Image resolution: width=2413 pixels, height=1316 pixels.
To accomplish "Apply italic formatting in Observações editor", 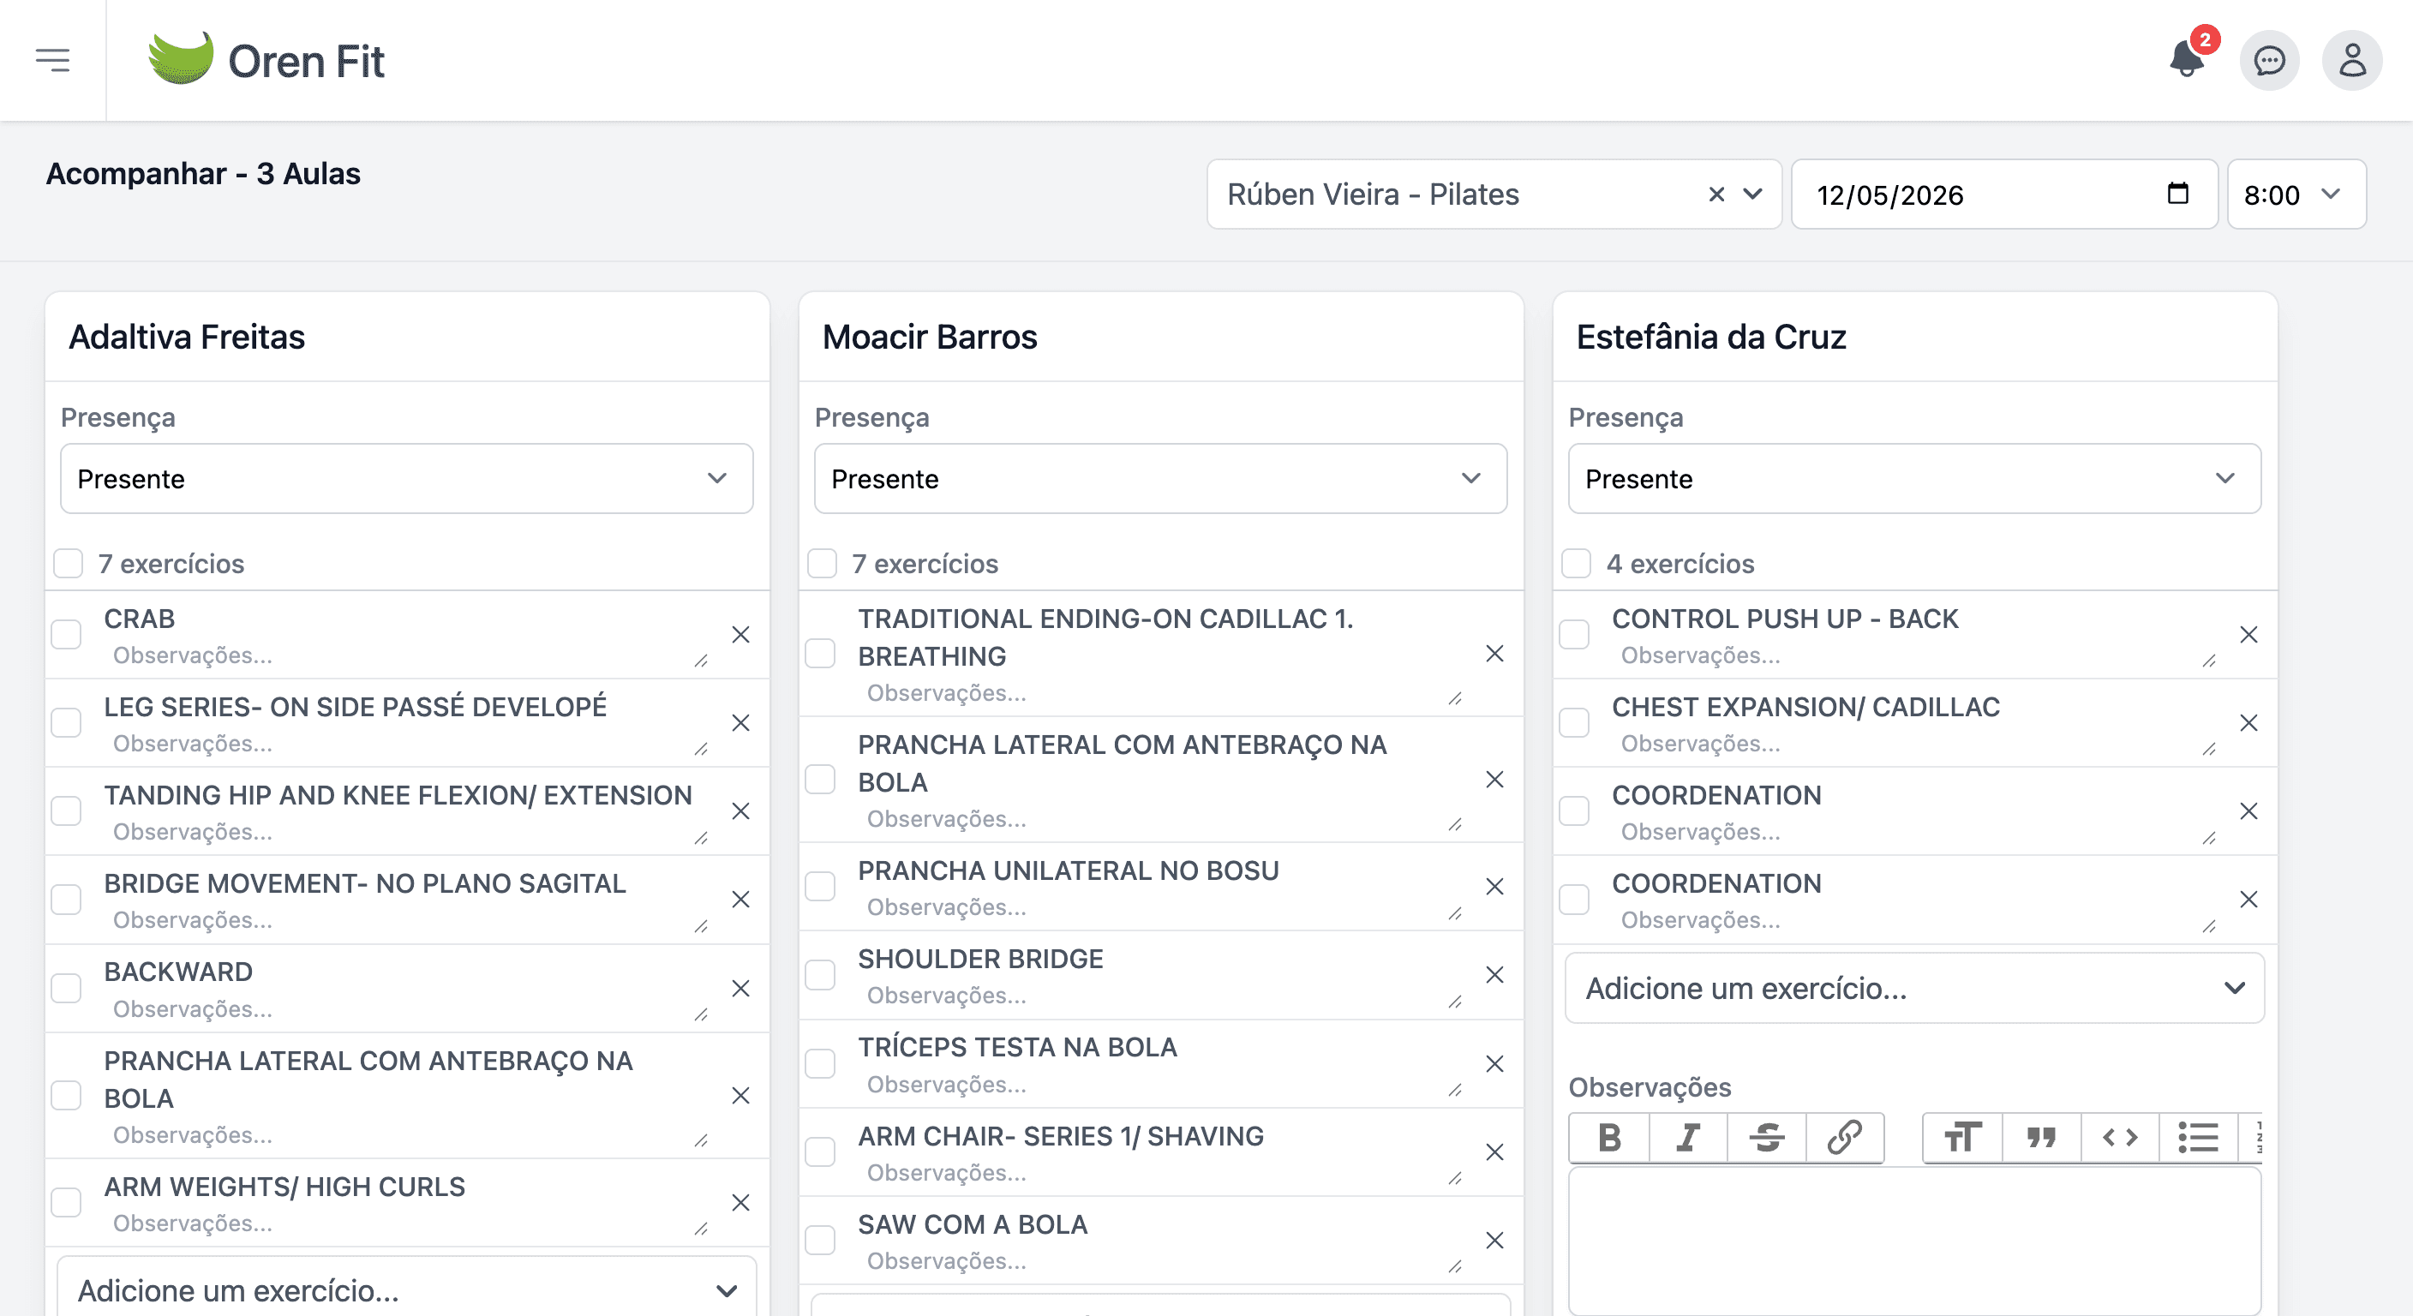I will click(1688, 1138).
